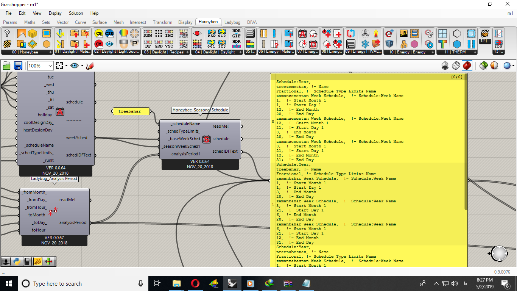The height and width of the screenshot is (291, 517).
Task: Click the IDF export icon
Action: [498, 44]
